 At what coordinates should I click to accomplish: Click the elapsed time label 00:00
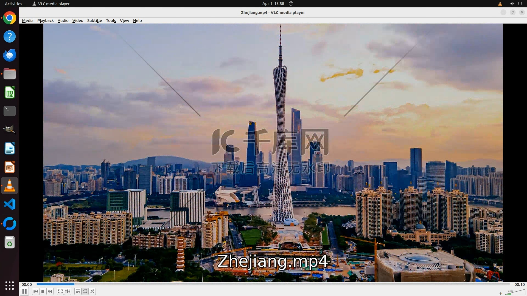pyautogui.click(x=27, y=284)
